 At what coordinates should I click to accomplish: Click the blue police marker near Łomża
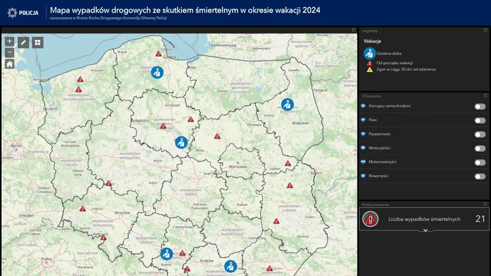coord(287,105)
